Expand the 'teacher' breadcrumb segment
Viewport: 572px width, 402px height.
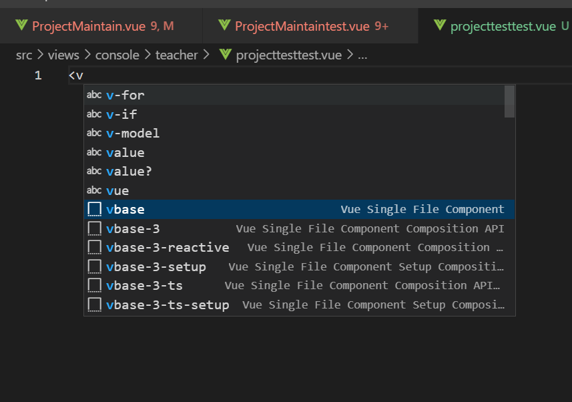pyautogui.click(x=177, y=55)
